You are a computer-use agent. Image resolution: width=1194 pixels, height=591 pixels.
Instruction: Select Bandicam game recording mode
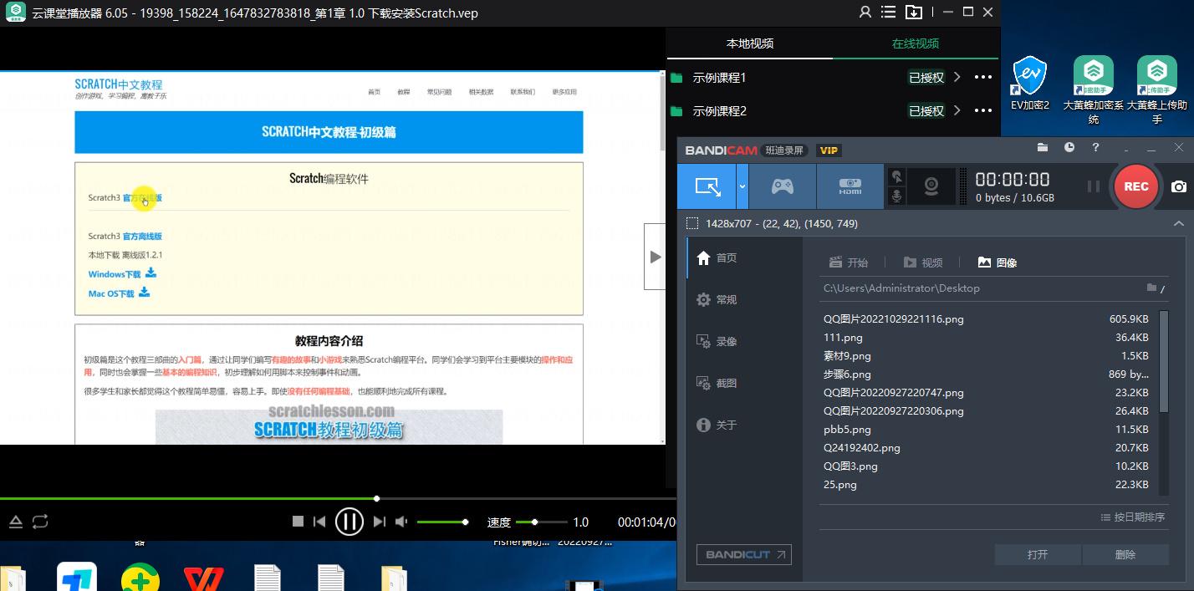pos(783,186)
